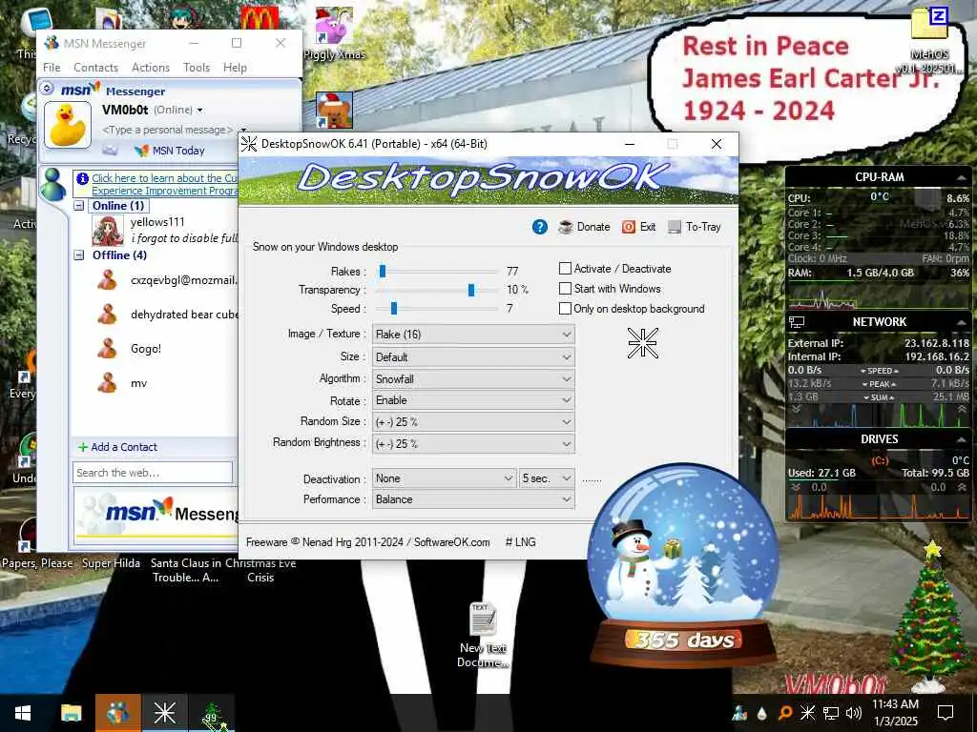Click the Speed slider handle

(x=394, y=309)
